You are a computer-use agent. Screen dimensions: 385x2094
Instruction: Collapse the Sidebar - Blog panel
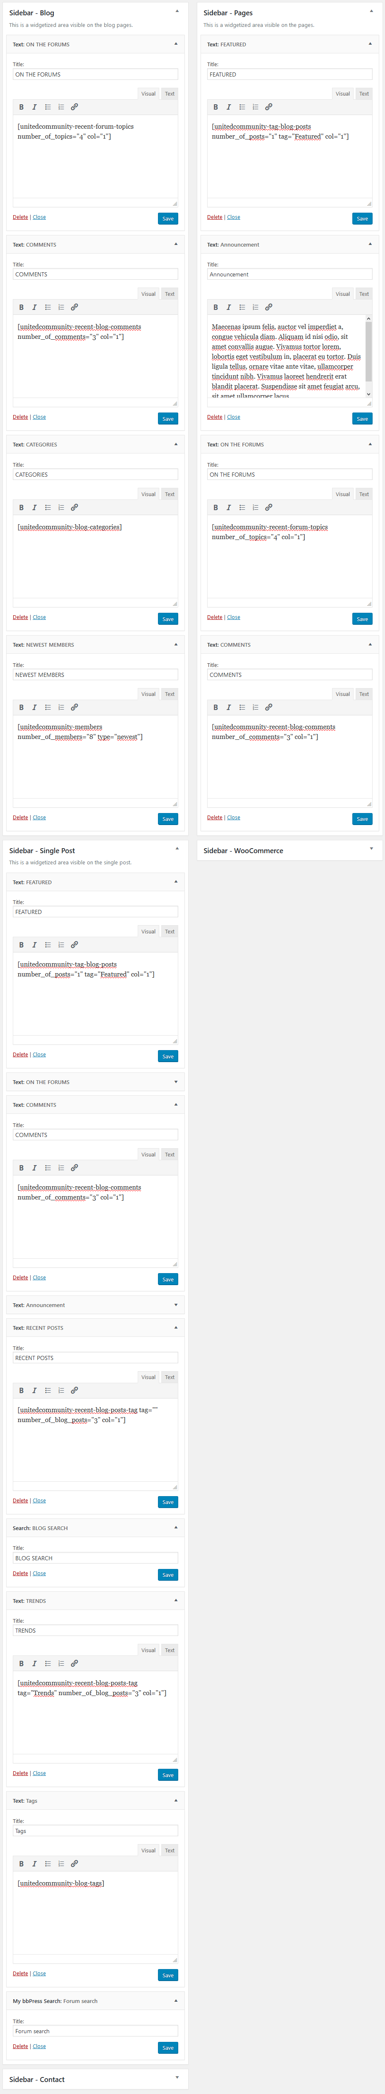tap(177, 12)
